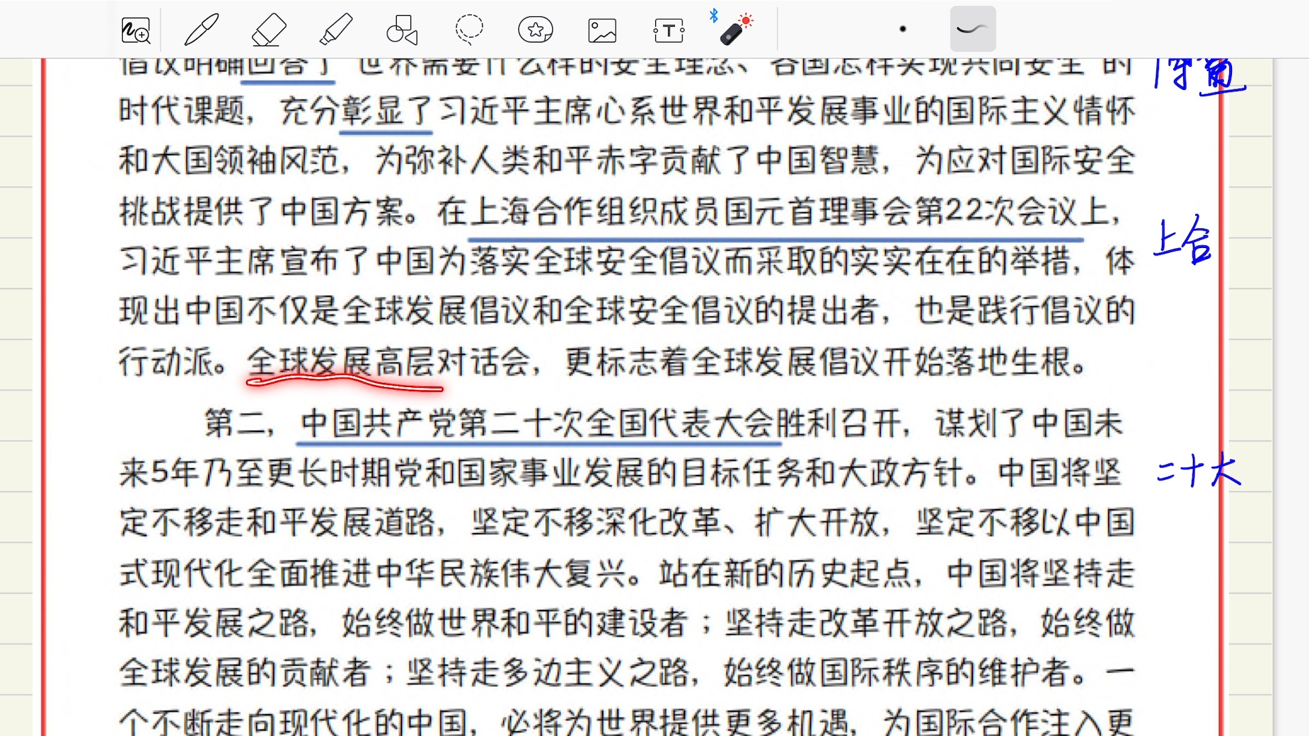Screen dimensions: 1309x736
Task: Click the text 全球发展倡议开始落地生根
Action: pyautogui.click(x=881, y=361)
